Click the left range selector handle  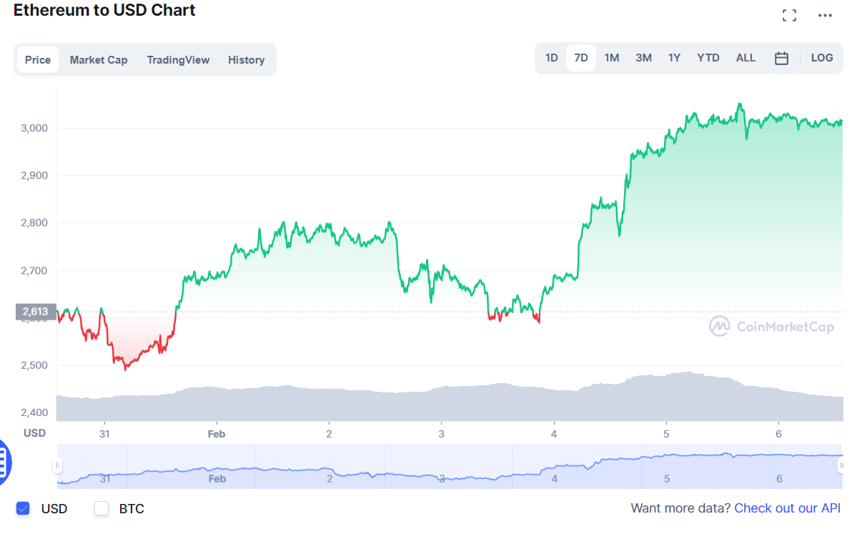point(57,465)
